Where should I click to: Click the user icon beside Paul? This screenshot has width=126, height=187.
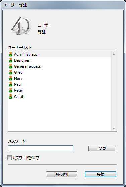pyautogui.click(x=11, y=84)
